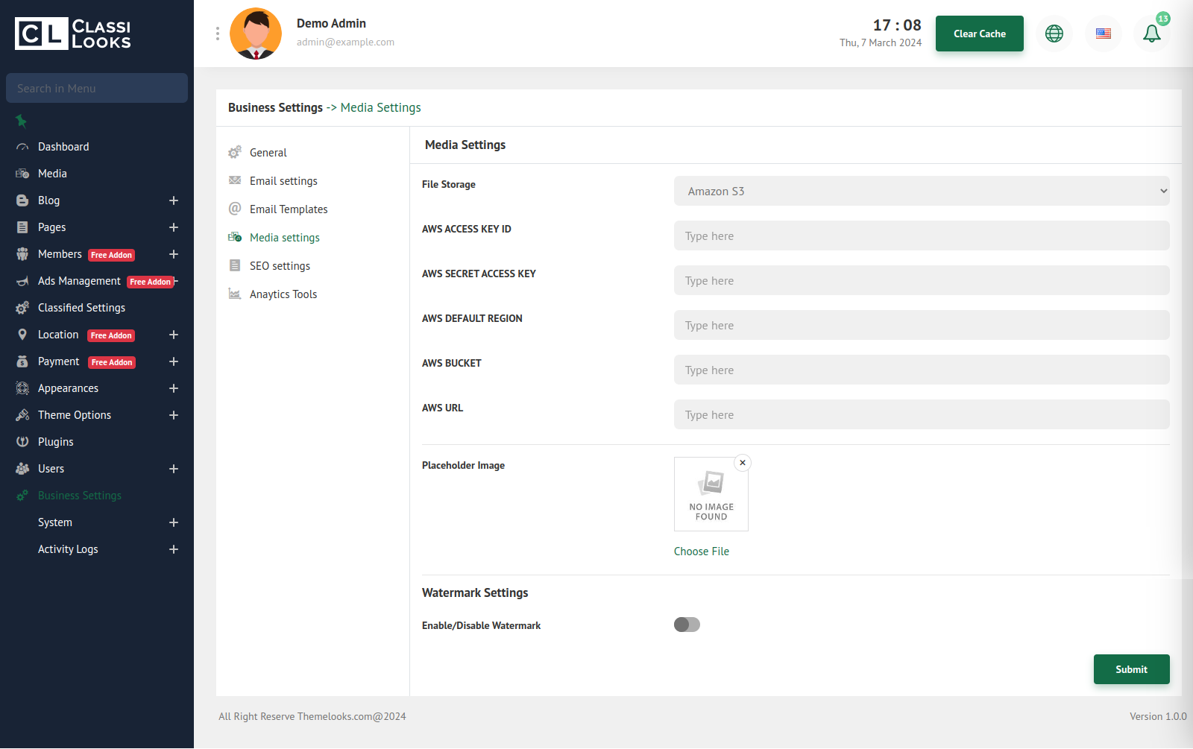The width and height of the screenshot is (1193, 749).
Task: Remove placeholder image with X icon
Action: (x=742, y=463)
